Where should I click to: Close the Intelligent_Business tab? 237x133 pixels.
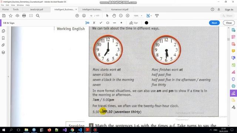[76, 9]
